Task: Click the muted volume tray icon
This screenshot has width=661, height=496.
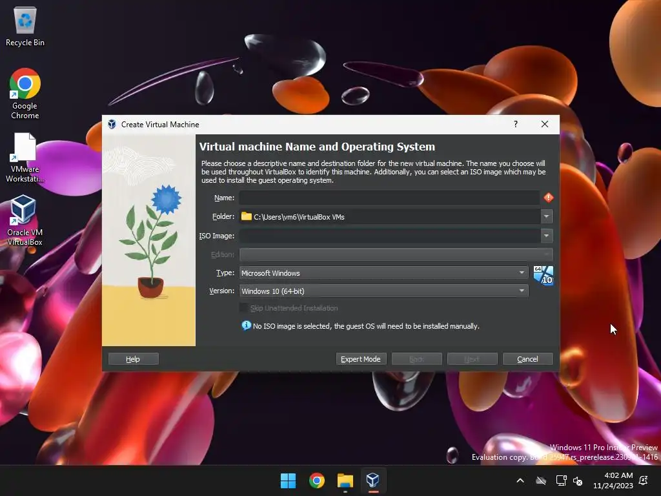Action: [x=578, y=480]
